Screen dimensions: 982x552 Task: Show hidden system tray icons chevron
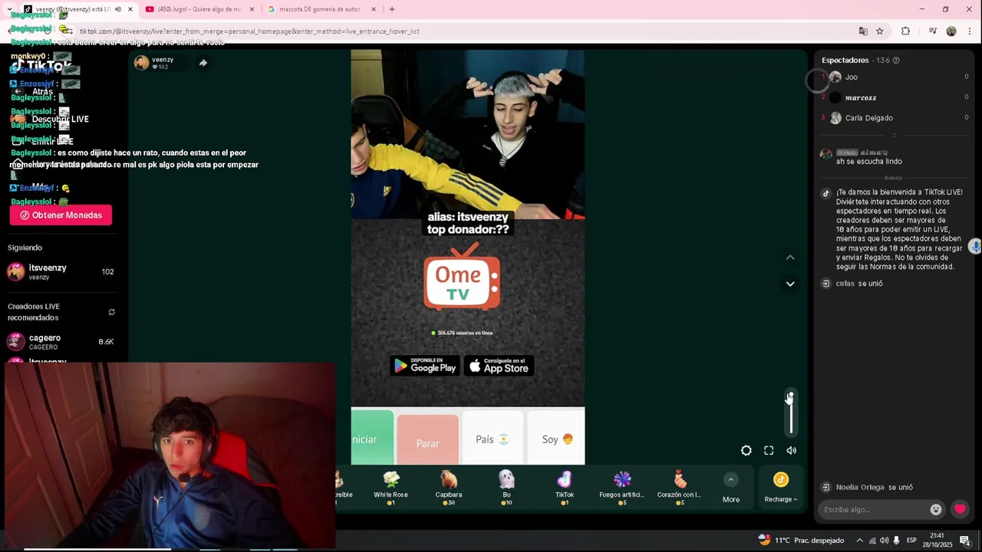(x=859, y=540)
